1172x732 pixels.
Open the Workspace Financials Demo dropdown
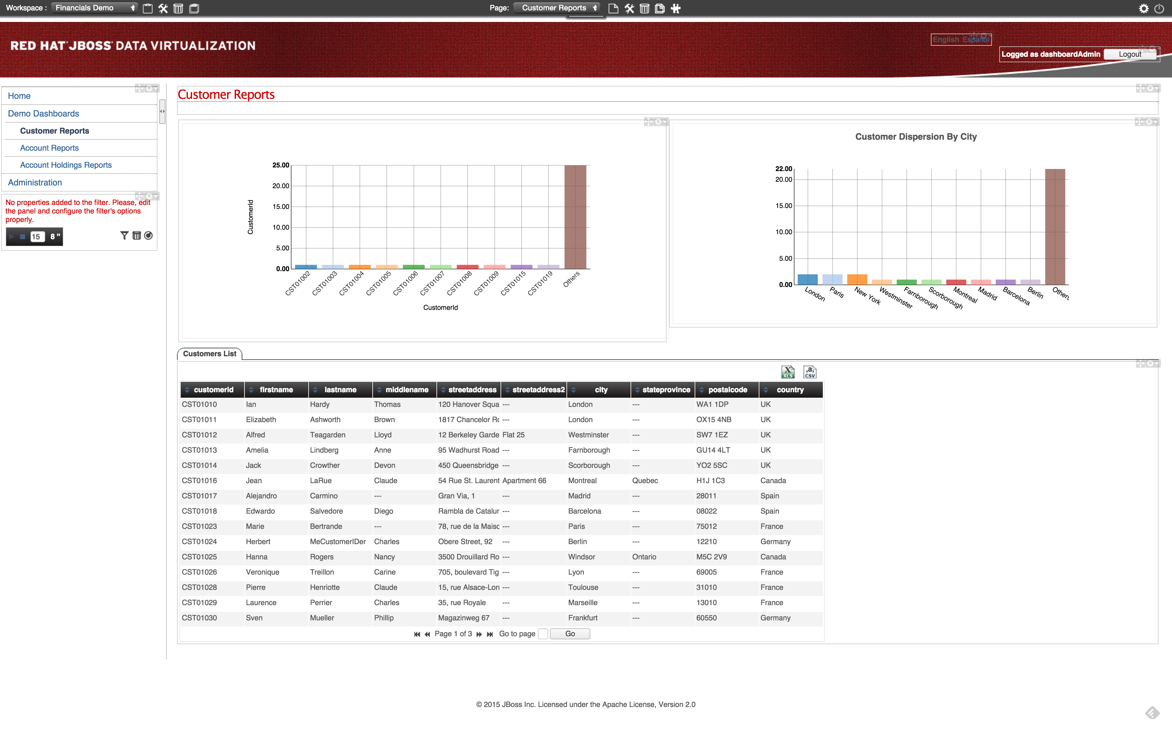point(94,8)
